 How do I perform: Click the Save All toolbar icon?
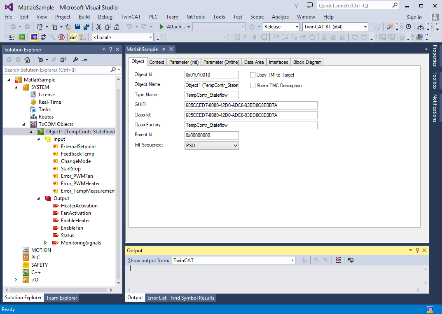click(x=87, y=27)
